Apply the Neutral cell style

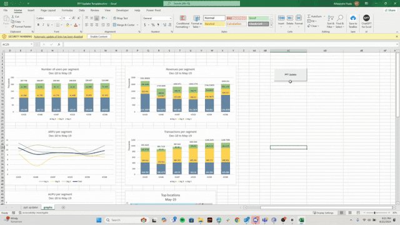tap(214, 24)
